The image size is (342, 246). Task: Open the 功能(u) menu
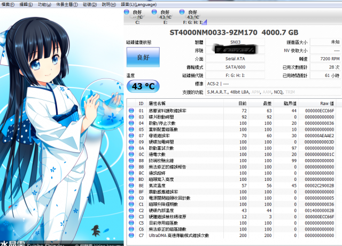[x=44, y=4]
